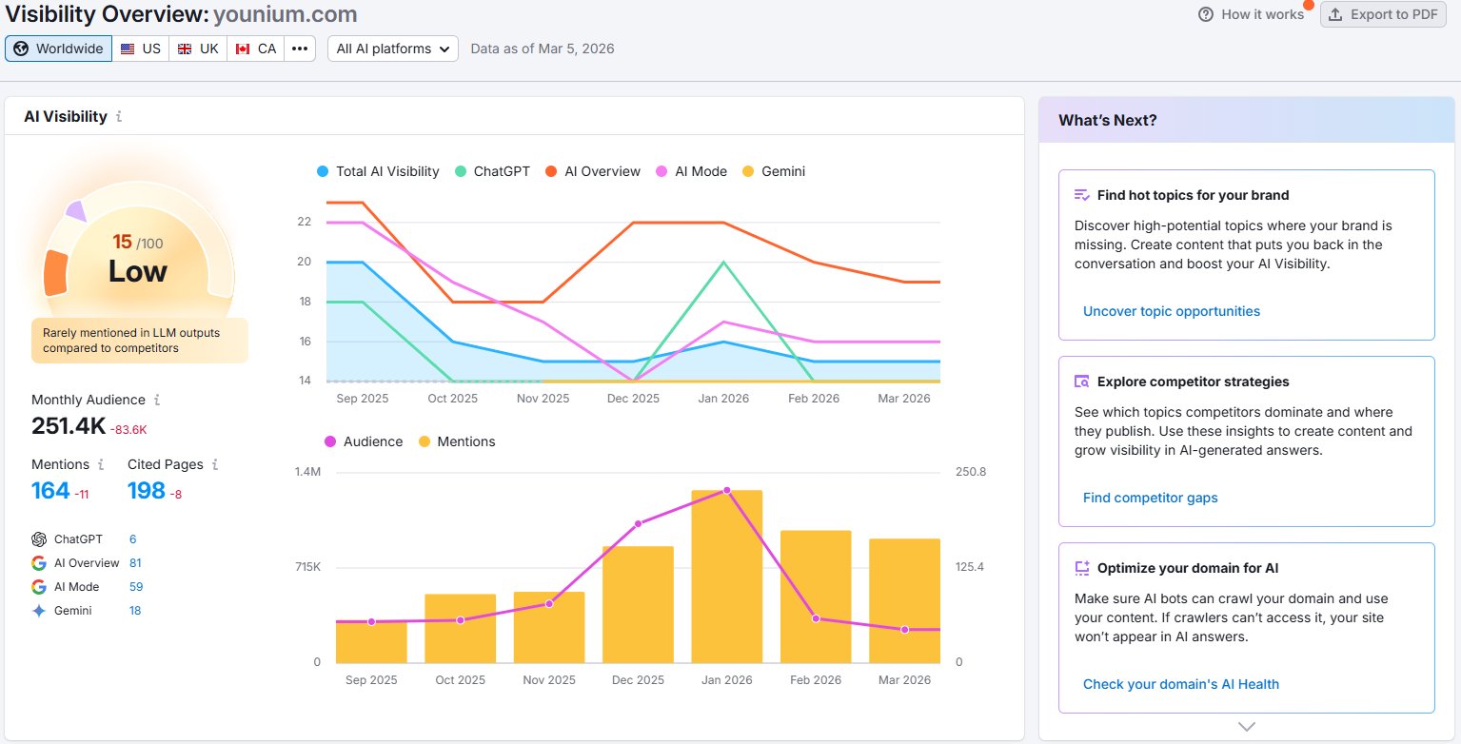This screenshot has height=744, width=1461.
Task: Click the Cited Pages count 198
Action: (x=147, y=491)
